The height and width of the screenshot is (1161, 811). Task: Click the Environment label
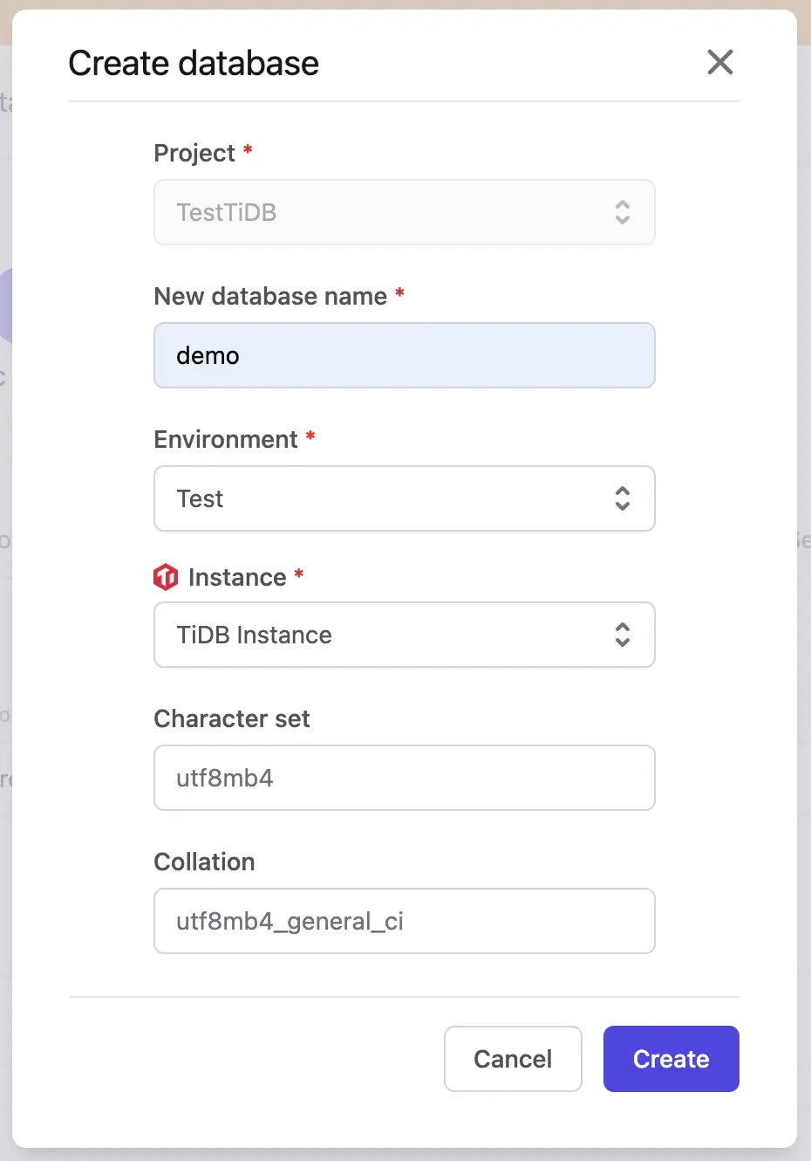(x=226, y=439)
